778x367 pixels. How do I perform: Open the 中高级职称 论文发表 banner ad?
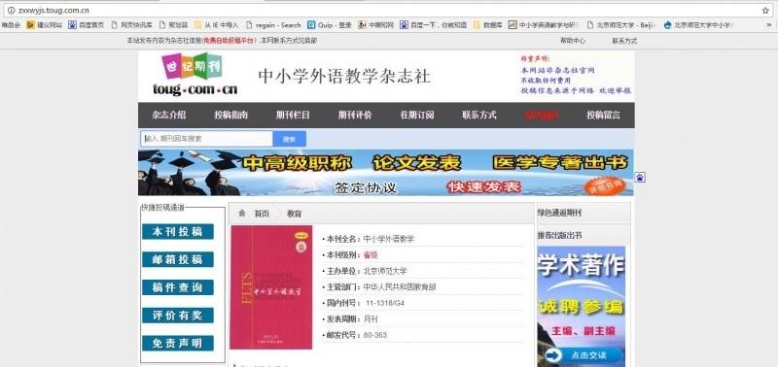coord(385,173)
